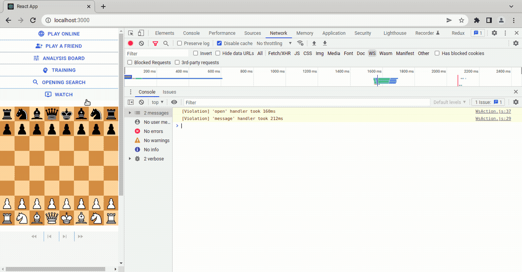Clear the network log

click(141, 43)
